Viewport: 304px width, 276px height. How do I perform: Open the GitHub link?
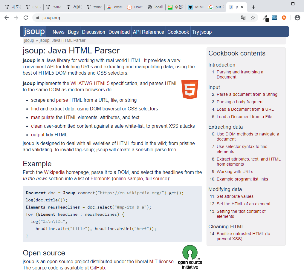[x=97, y=268]
